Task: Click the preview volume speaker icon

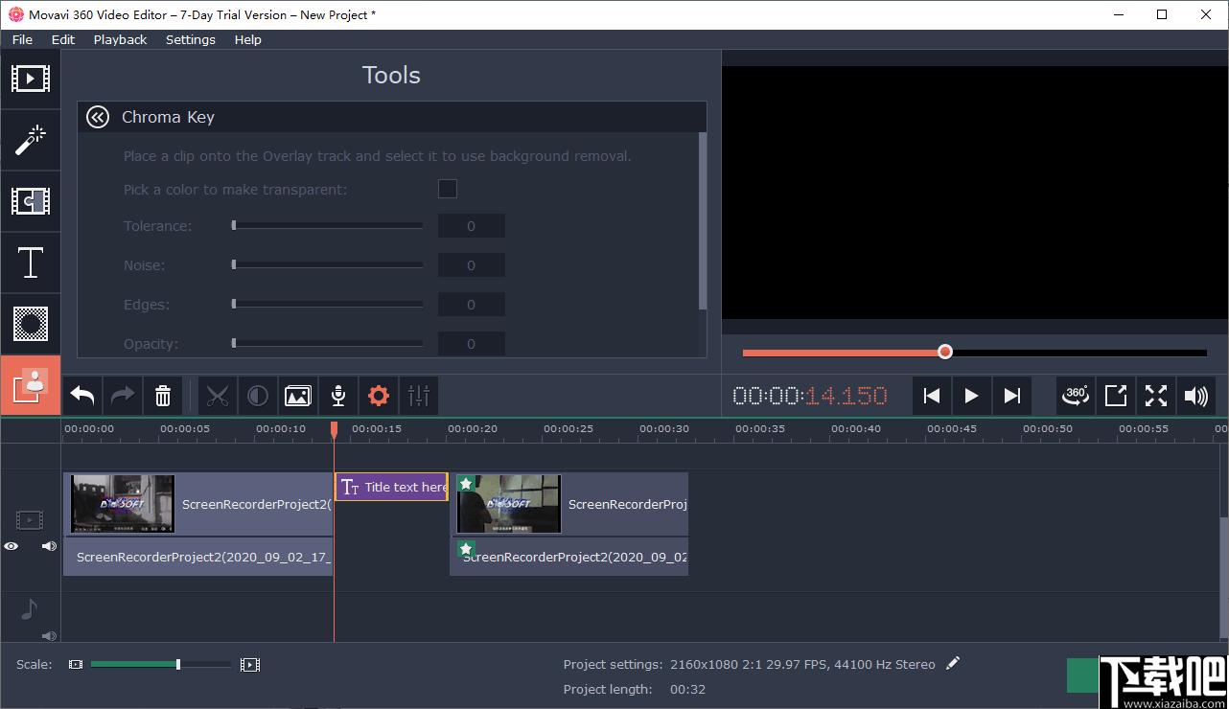Action: 1196,396
